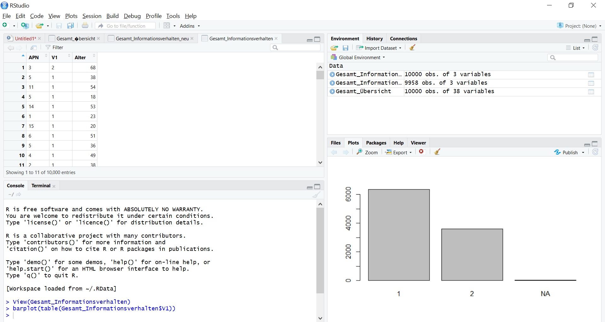Open the Session menu
The height and width of the screenshot is (322, 605).
pos(92,16)
